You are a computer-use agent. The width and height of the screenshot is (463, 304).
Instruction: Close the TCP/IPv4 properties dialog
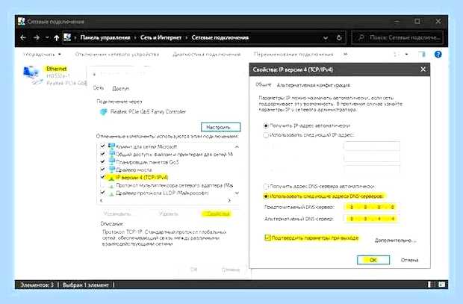click(423, 69)
